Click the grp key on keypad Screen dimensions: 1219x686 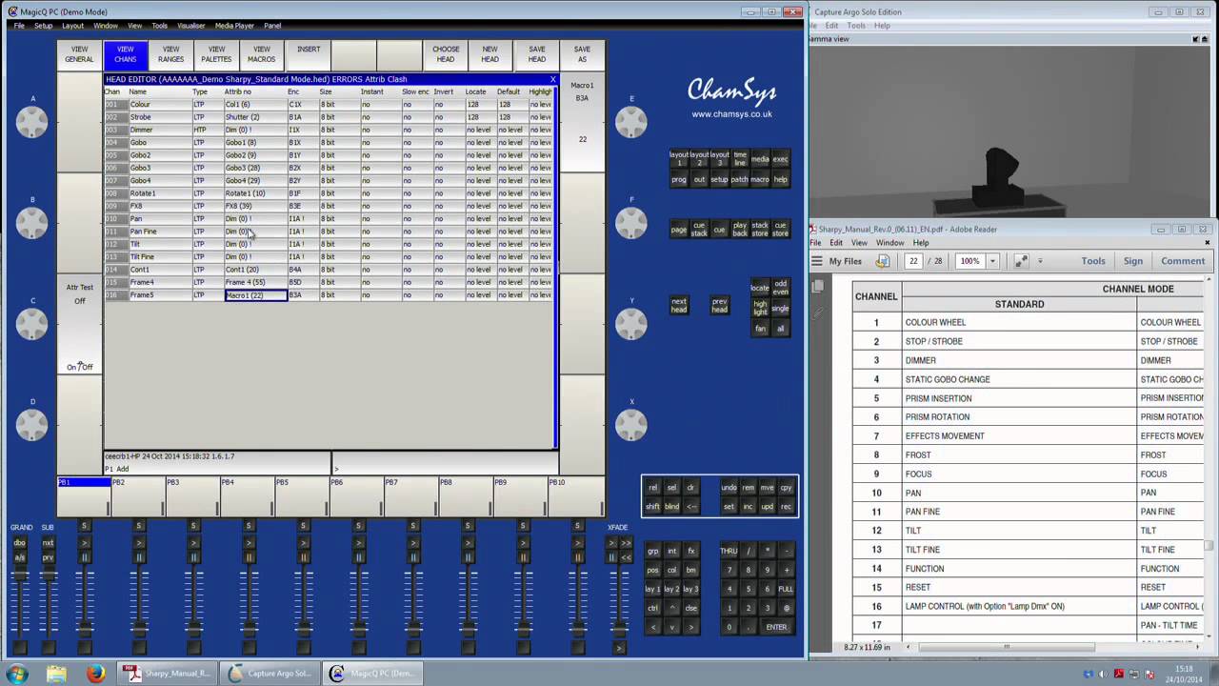pyautogui.click(x=652, y=551)
